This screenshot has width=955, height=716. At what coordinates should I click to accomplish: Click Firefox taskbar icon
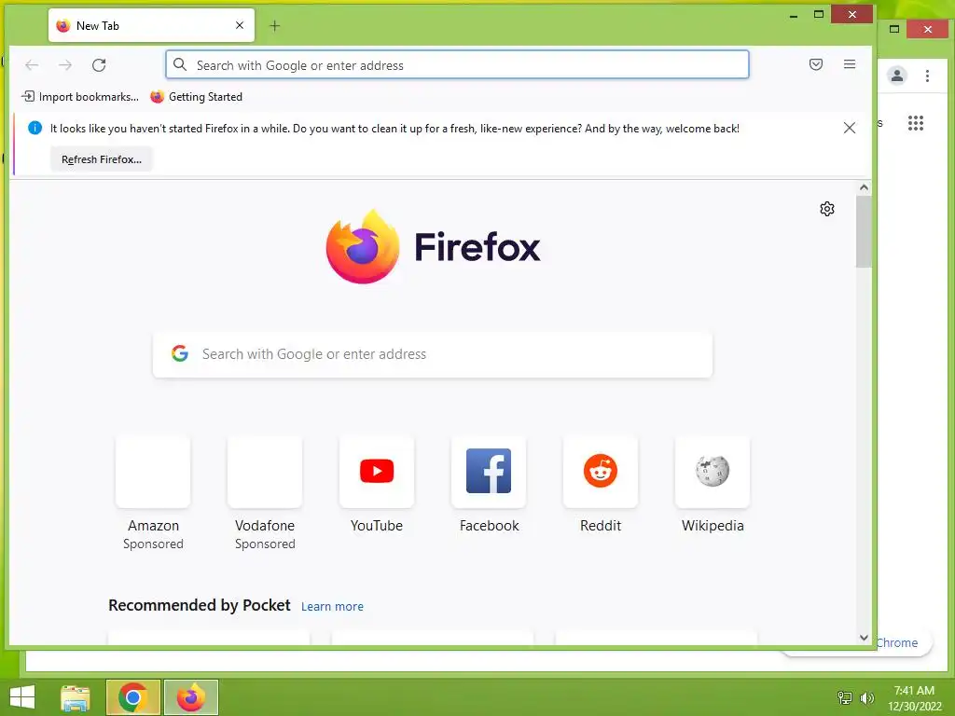coord(190,697)
